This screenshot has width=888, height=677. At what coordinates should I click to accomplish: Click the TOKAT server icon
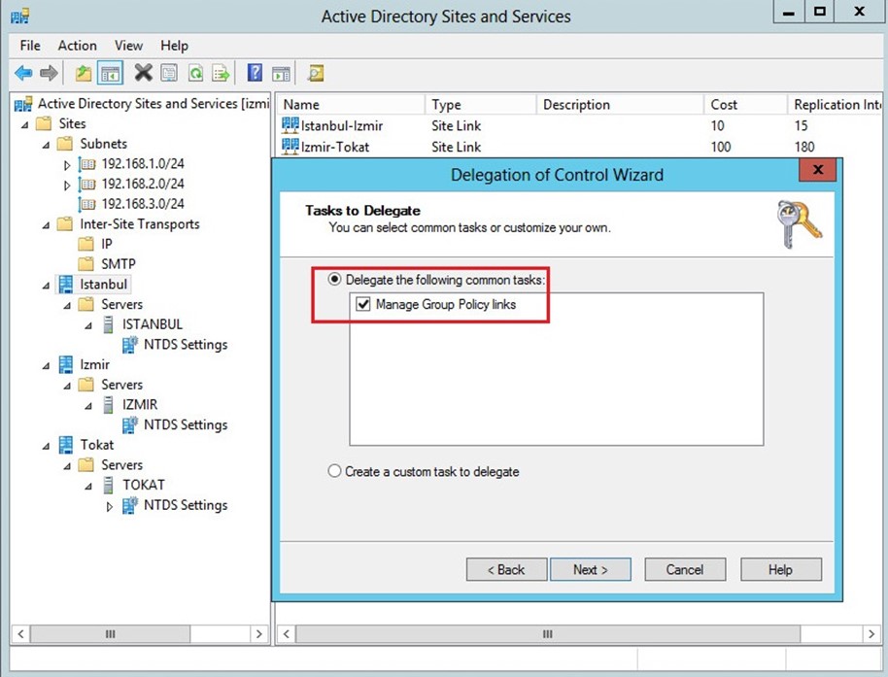click(x=108, y=485)
